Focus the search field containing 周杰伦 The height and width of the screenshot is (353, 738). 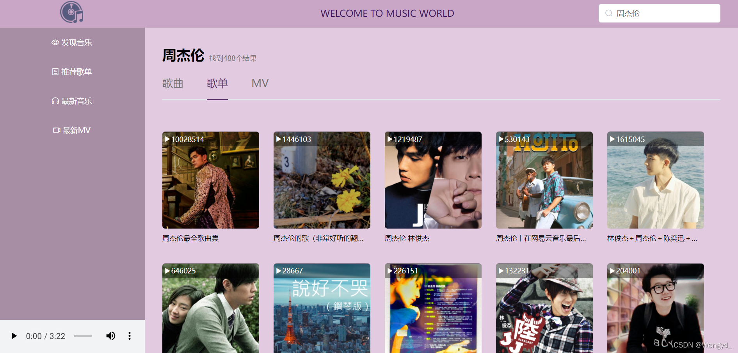(x=659, y=13)
